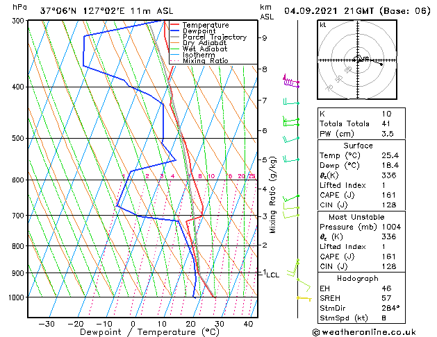Click the 'StmSpd (kt)' label
The image size is (437, 337).
[344, 318]
